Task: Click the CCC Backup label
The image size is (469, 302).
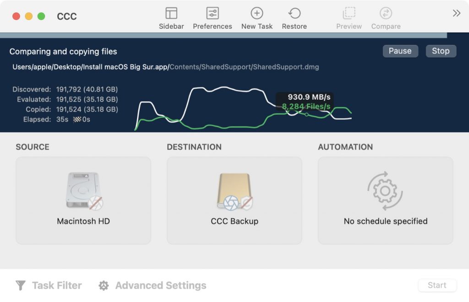Action: pyautogui.click(x=234, y=221)
